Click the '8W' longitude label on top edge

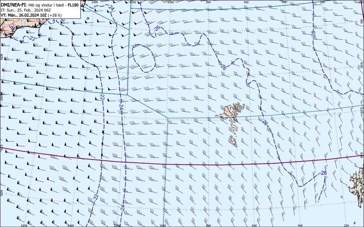(x=208, y=2)
